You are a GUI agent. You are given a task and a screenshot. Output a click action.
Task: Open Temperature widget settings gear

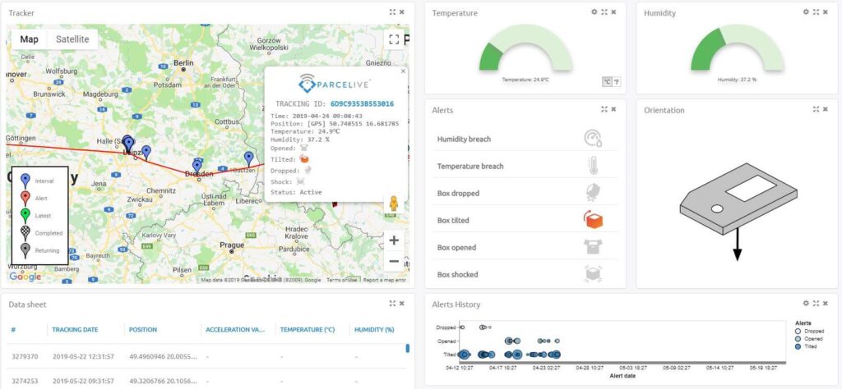pyautogui.click(x=594, y=12)
